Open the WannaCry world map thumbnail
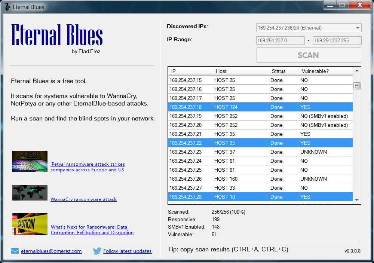374x263 pixels. 30,193
